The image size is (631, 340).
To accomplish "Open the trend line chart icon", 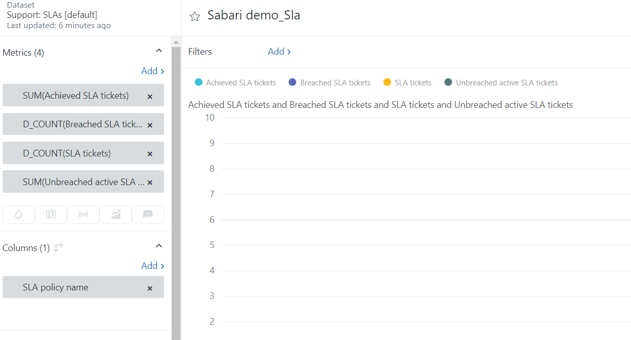I will pyautogui.click(x=116, y=215).
